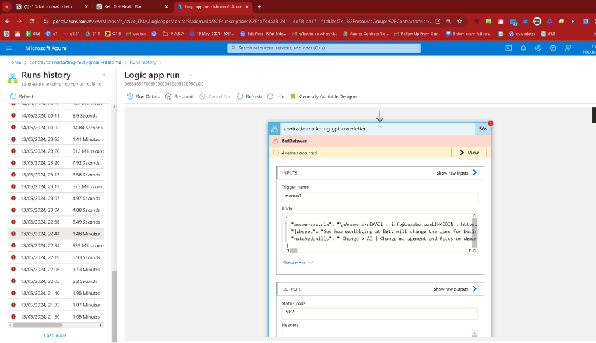Collapse the contractormarketing-gpt-coverletter action header
Image resolution: width=596 pixels, height=343 pixels.
[379, 129]
